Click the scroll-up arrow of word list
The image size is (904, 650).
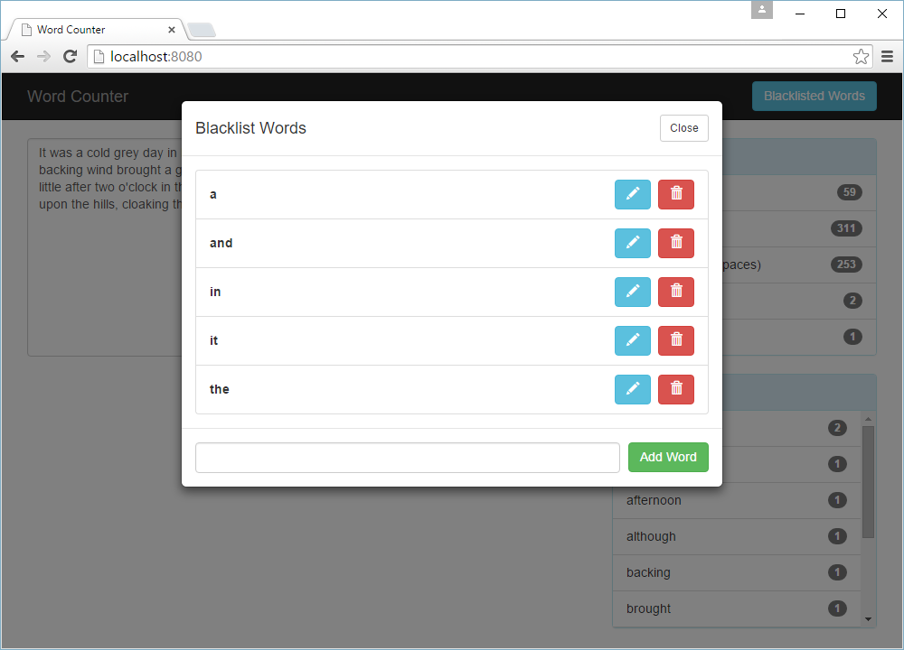tap(868, 419)
